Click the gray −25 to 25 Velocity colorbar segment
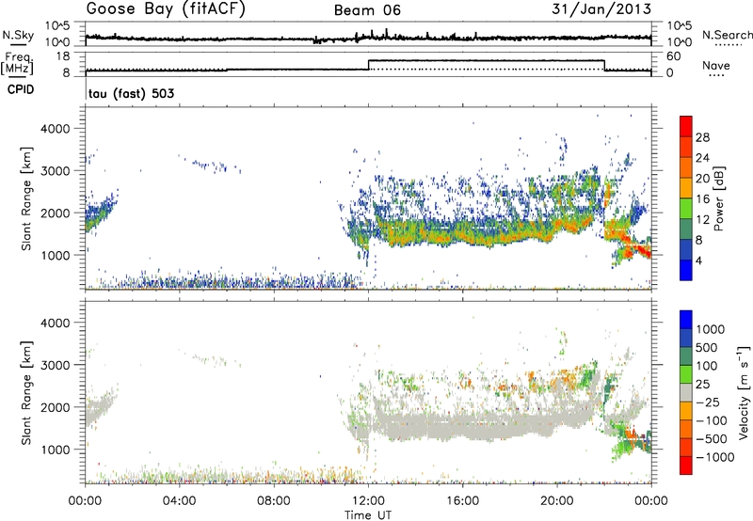The height and width of the screenshot is (521, 753). pos(686,392)
